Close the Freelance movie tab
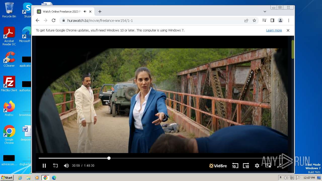 click(90, 12)
